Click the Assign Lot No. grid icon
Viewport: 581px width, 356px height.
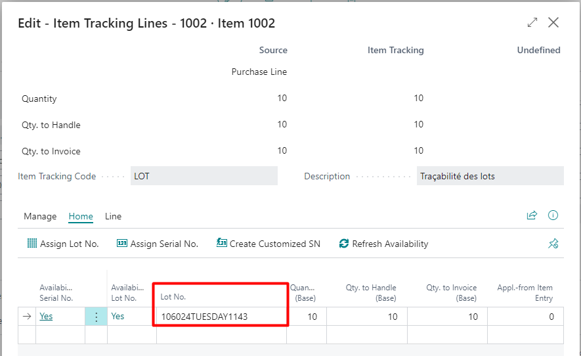(x=32, y=244)
